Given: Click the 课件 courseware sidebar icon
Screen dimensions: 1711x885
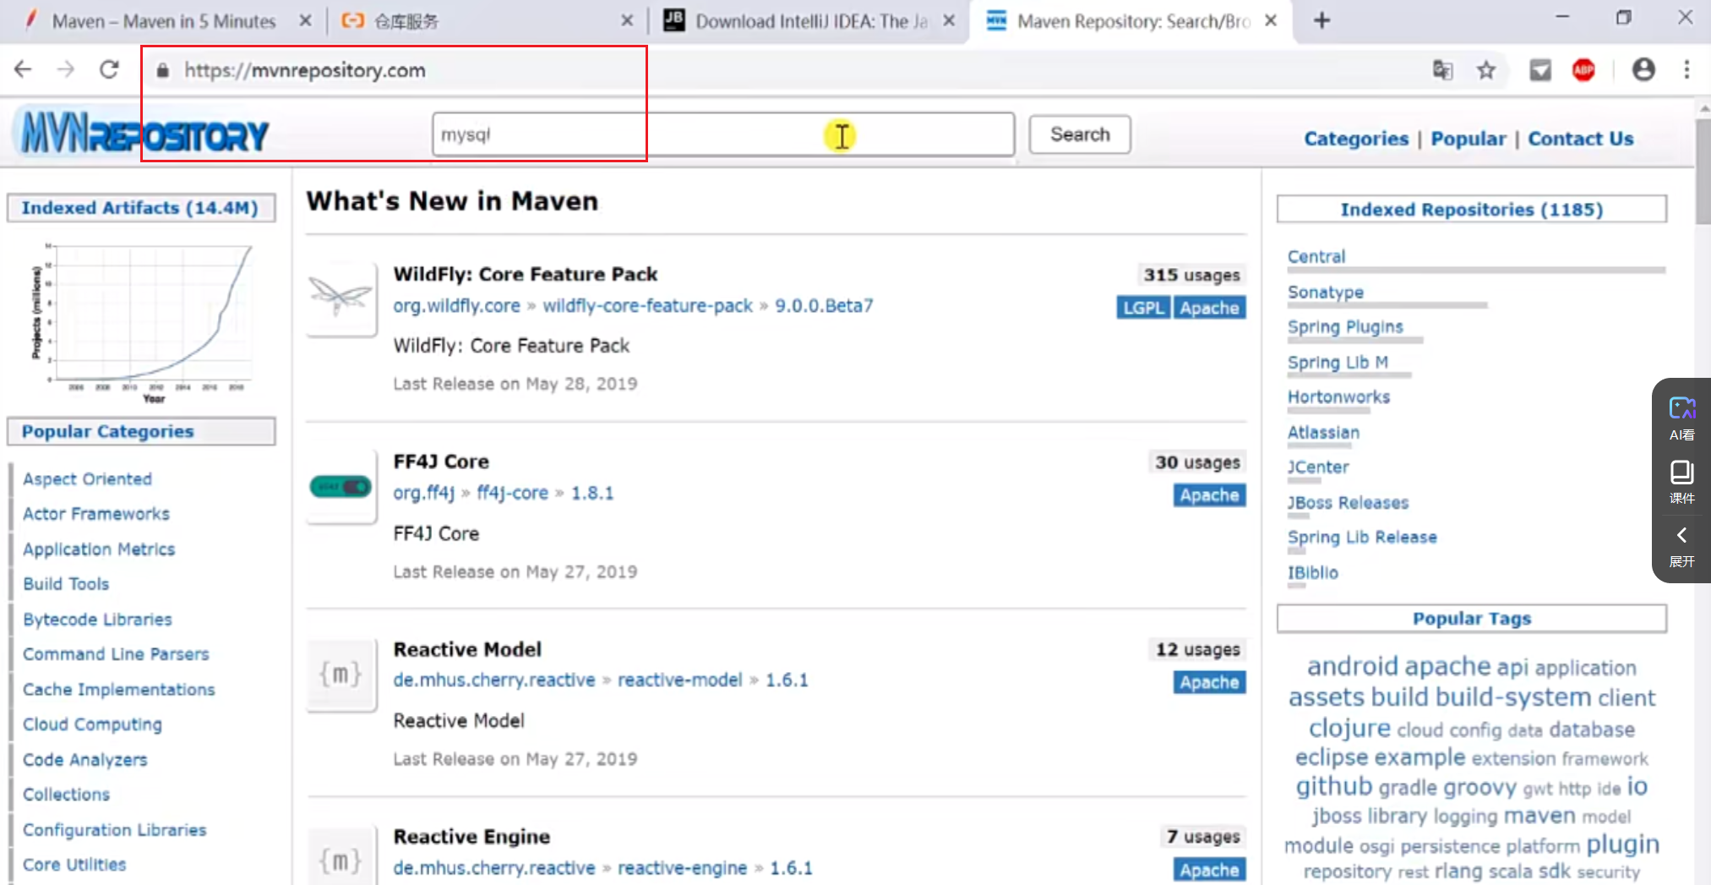Looking at the screenshot, I should (x=1681, y=482).
